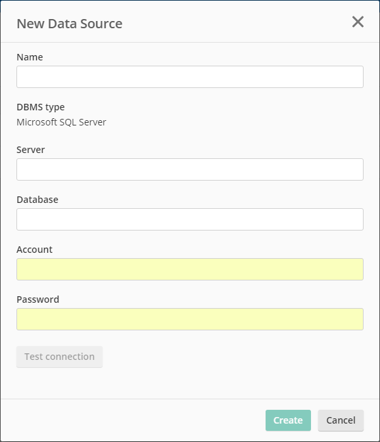Viewport: 380px width, 442px height.
Task: Click empty footer area left of Create
Action: pos(133,420)
